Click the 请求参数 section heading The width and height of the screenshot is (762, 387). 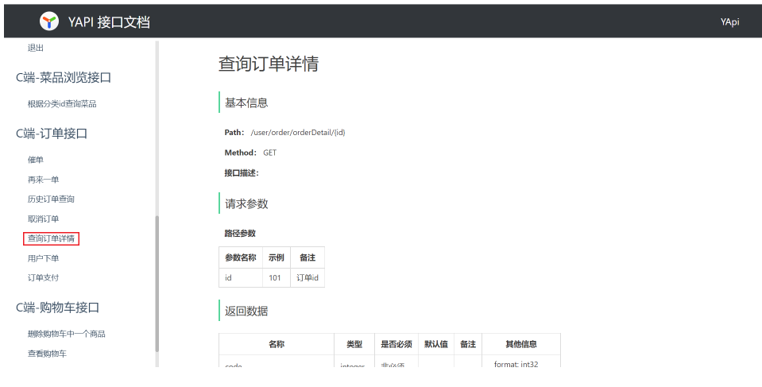click(x=246, y=203)
